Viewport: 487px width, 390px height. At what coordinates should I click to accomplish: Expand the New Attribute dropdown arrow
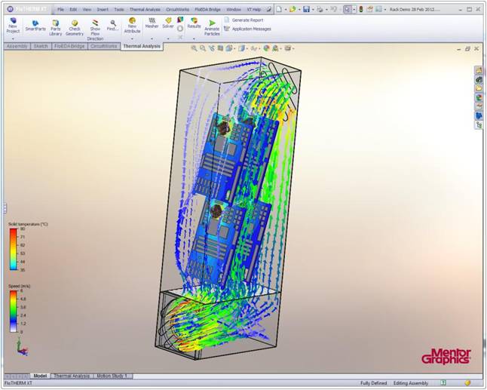132,38
